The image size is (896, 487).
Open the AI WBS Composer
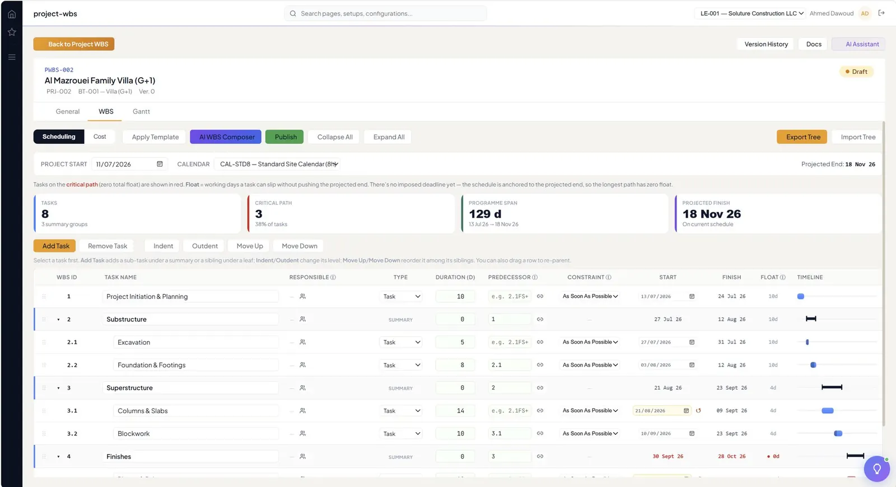click(x=227, y=137)
